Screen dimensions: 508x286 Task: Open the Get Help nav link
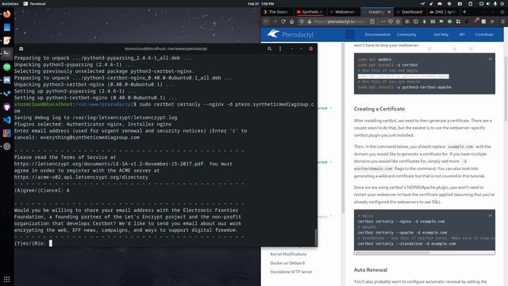point(441,34)
